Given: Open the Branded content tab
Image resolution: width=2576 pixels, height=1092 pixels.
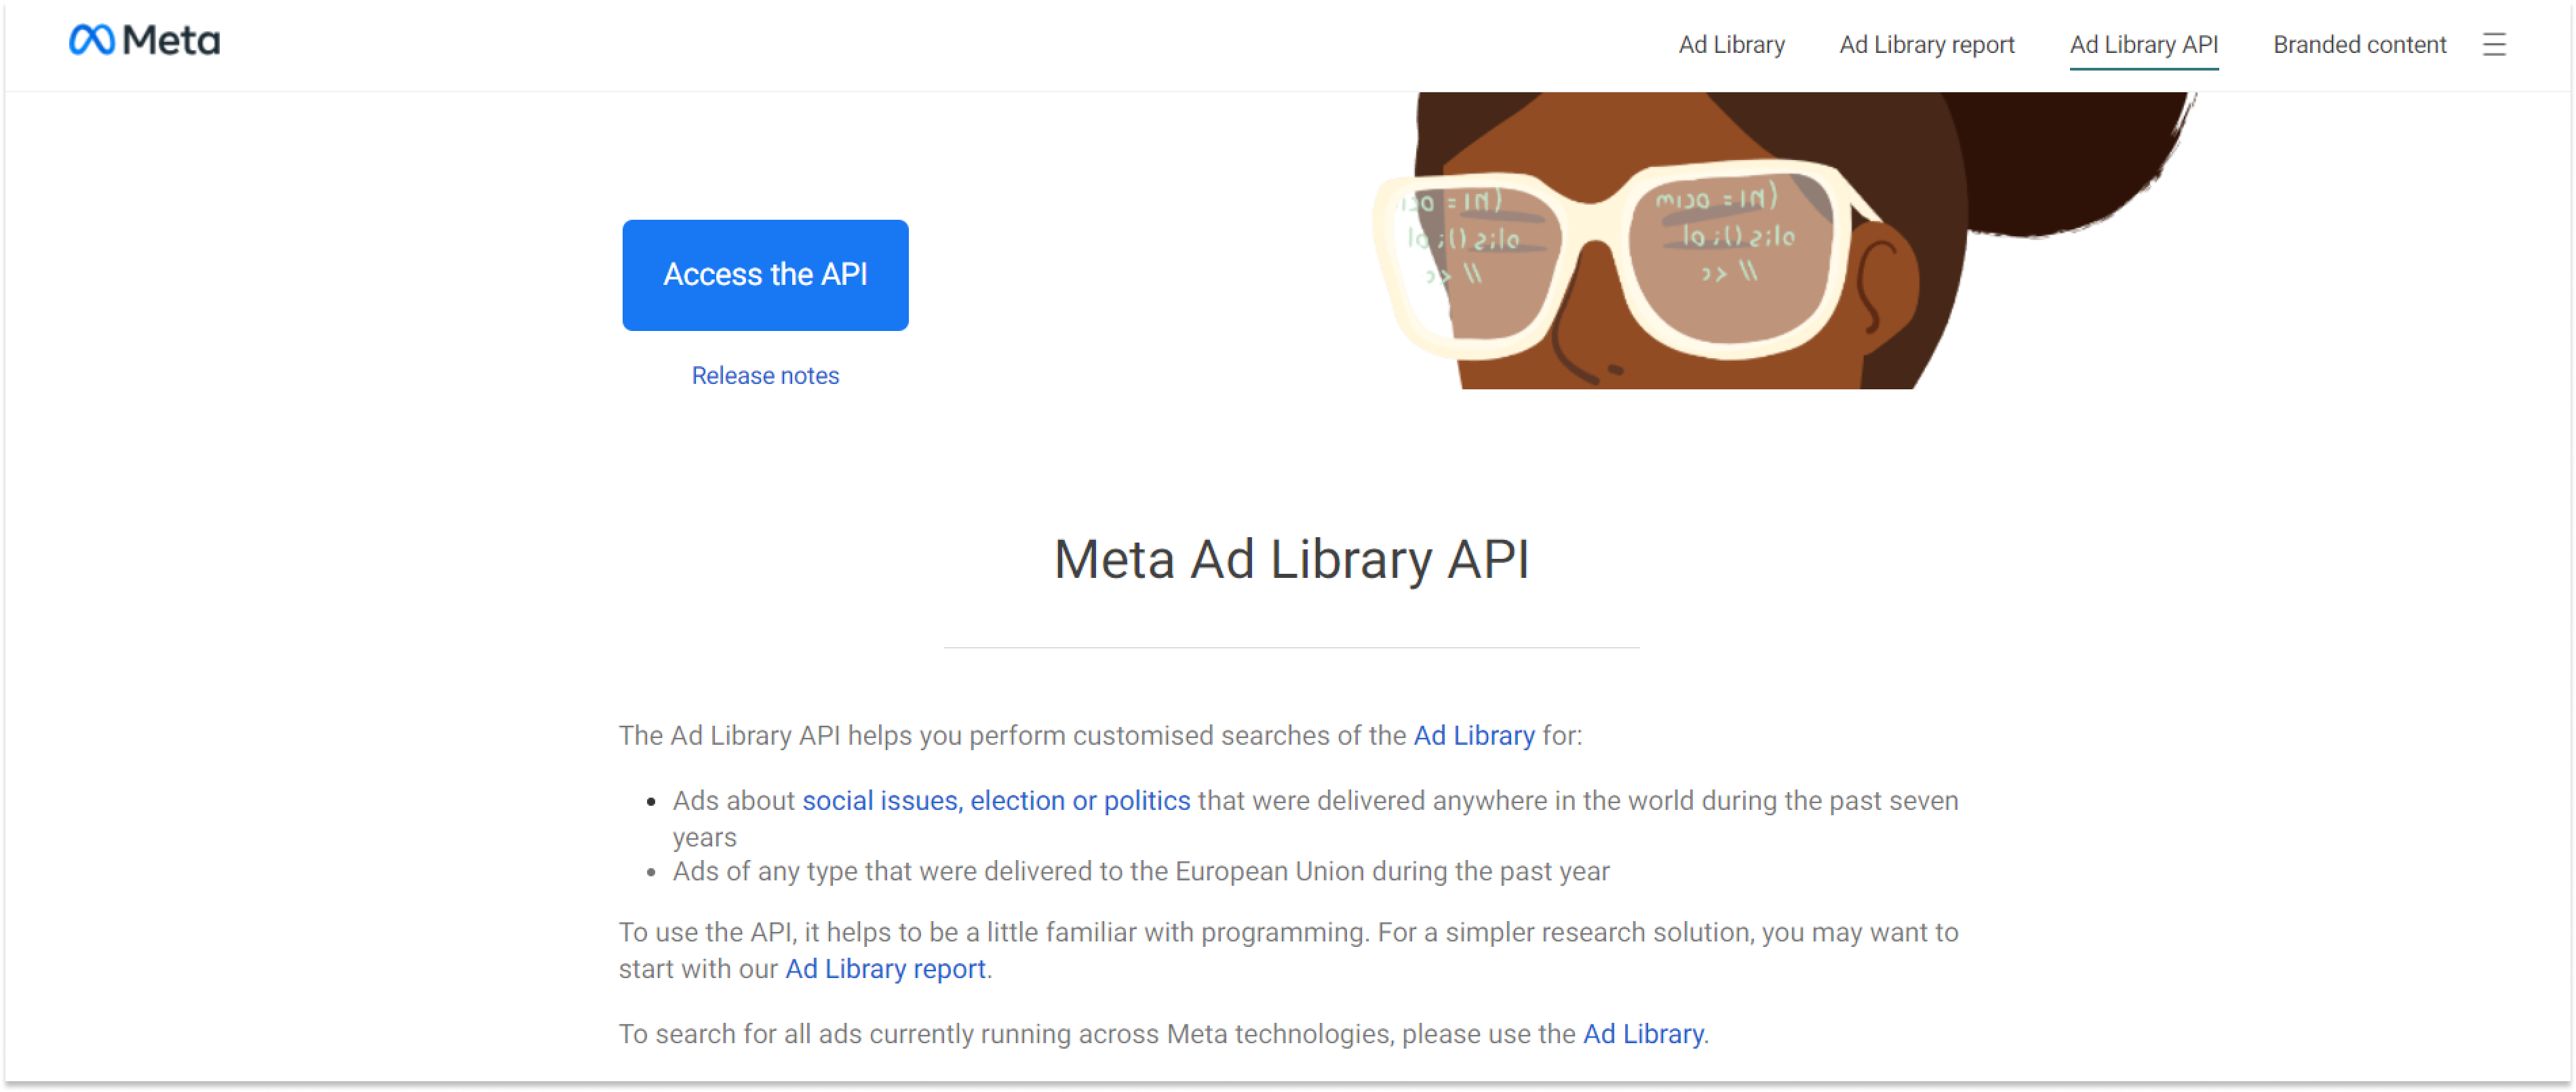Looking at the screenshot, I should click(x=2359, y=45).
